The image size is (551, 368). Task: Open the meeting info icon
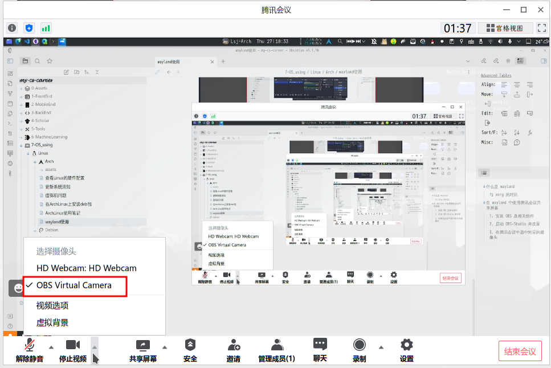tap(12, 28)
